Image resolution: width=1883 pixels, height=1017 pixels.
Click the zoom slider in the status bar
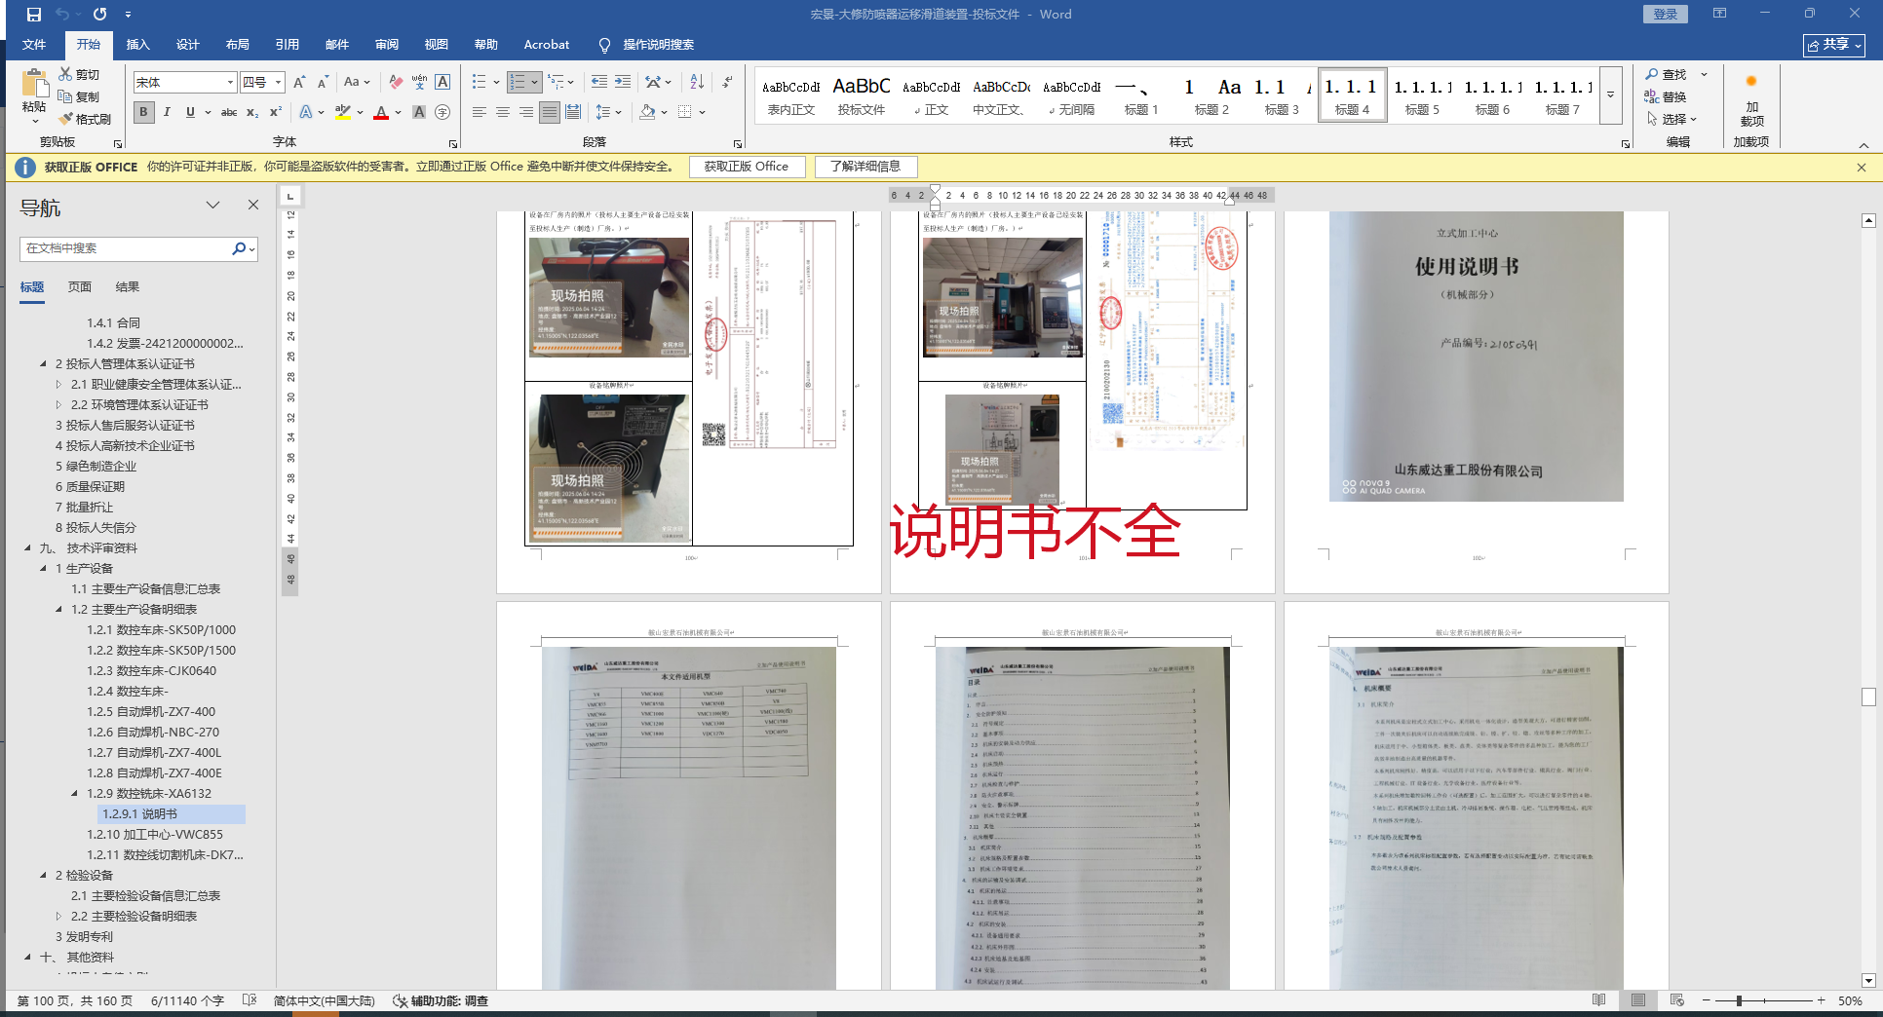tap(1763, 1000)
